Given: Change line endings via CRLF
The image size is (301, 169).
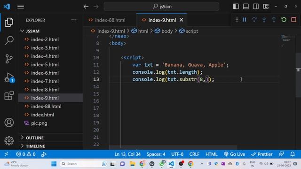Looking at the screenshot, I should (194, 154).
